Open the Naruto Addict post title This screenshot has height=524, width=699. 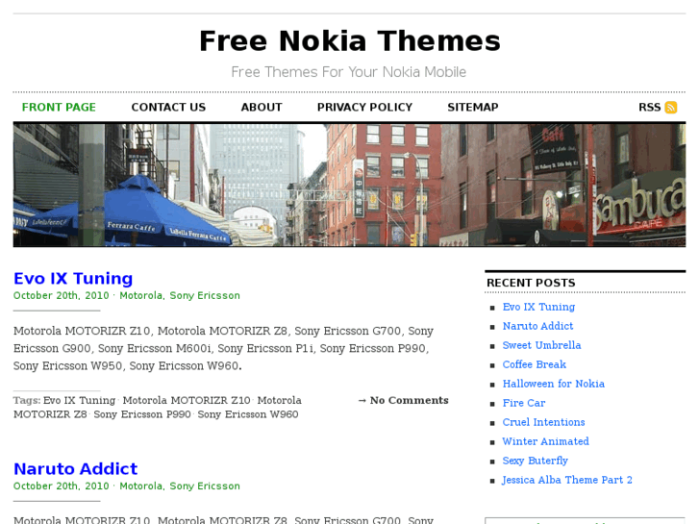75,468
